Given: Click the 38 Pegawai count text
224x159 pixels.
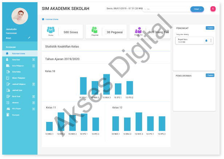Looking at the screenshot, I should coord(115,32).
